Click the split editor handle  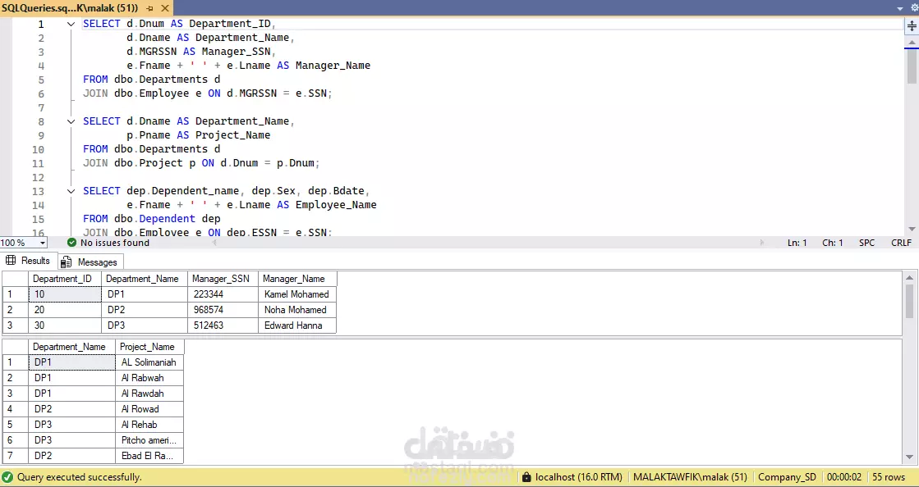[912, 26]
